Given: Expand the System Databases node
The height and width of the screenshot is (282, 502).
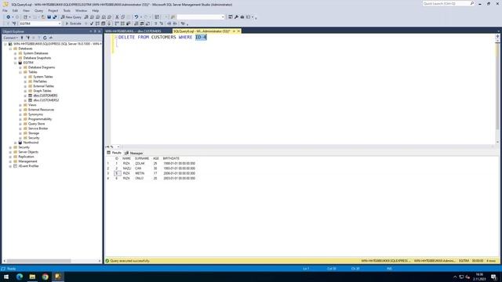Looking at the screenshot, I should tap(16, 53).
